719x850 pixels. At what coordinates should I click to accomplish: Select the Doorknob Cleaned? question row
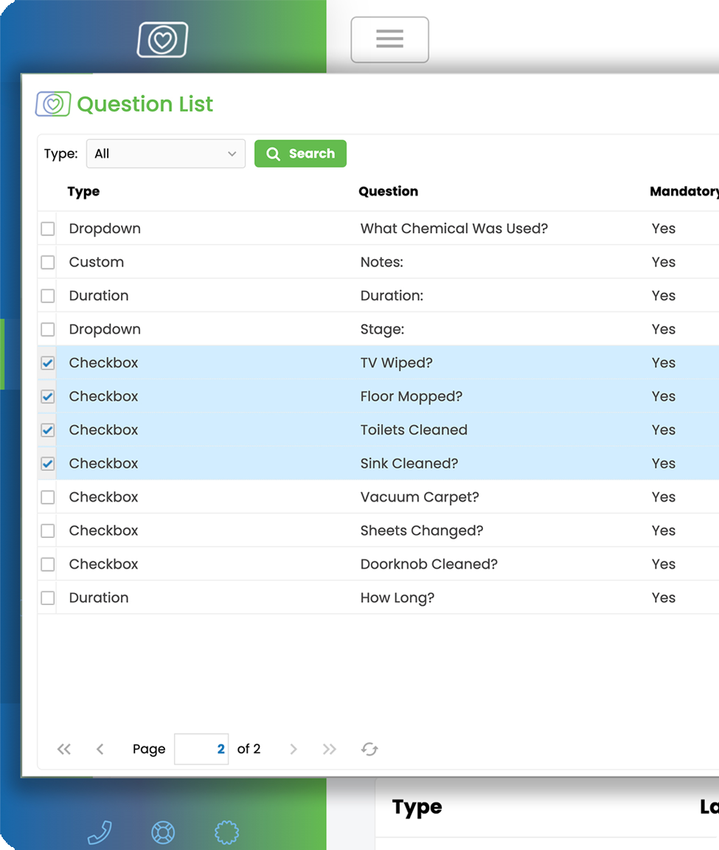click(378, 564)
